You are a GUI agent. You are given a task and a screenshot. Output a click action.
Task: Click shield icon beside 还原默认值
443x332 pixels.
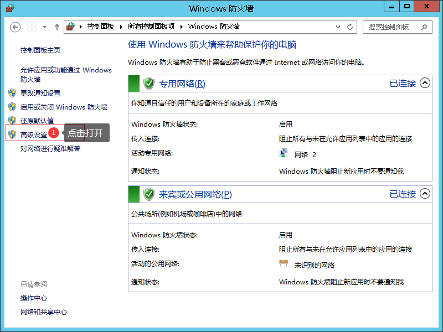click(12, 121)
